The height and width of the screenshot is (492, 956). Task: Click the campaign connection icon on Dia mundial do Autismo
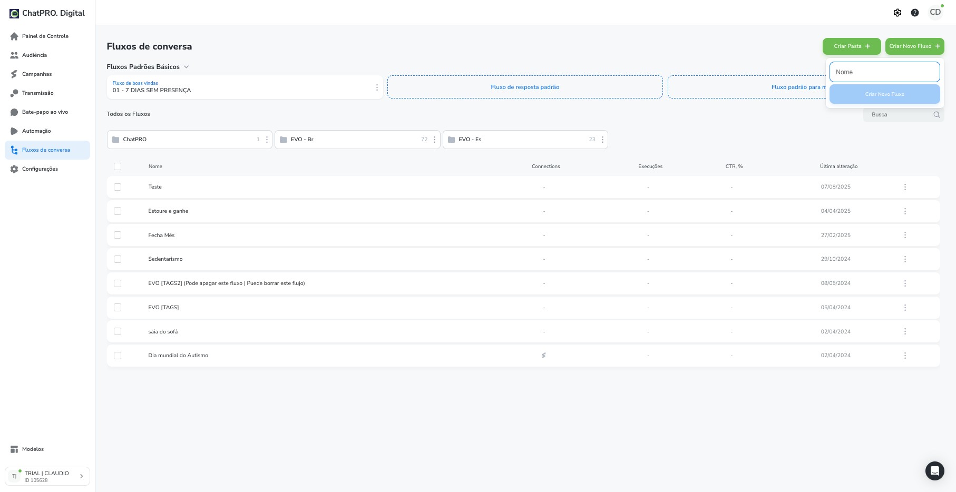tap(543, 356)
